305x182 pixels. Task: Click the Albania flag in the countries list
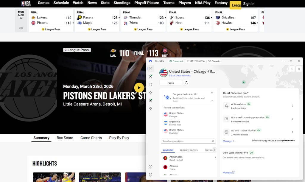[165, 167]
